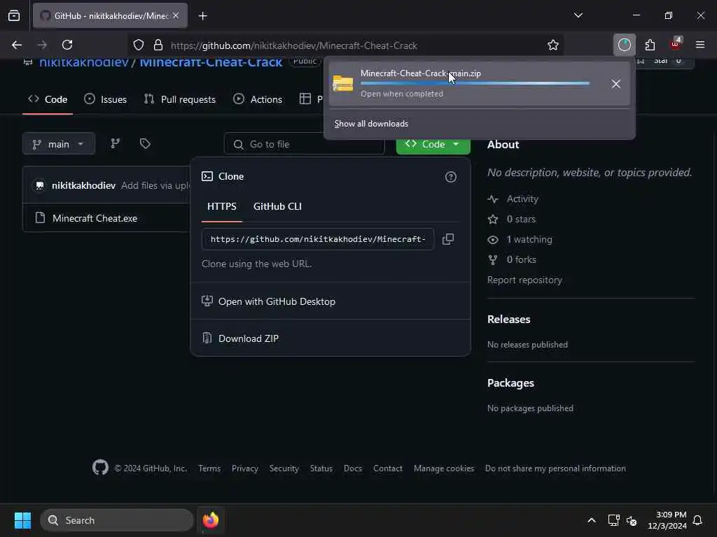
Task: Click the Firefox address bar
Action: pyautogui.click(x=345, y=45)
